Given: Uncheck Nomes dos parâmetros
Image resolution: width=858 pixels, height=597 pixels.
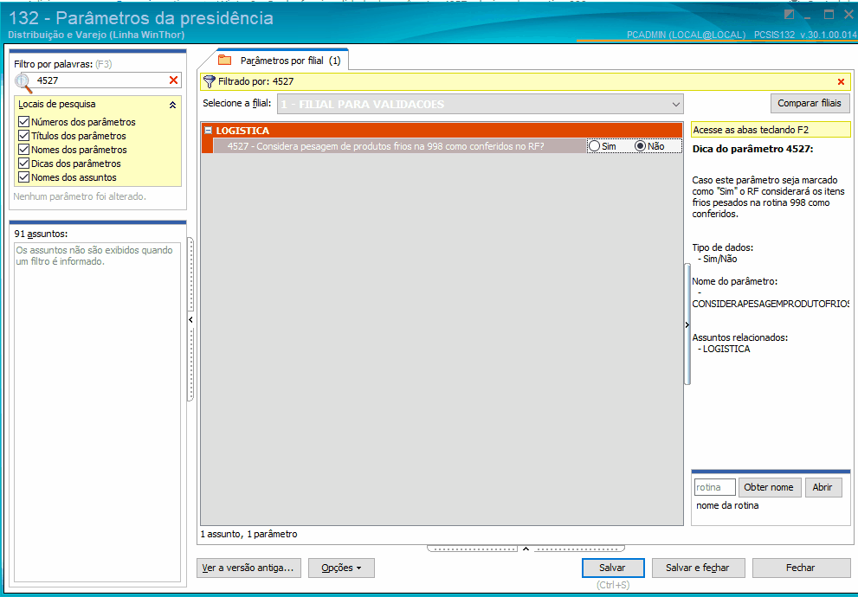Looking at the screenshot, I should [23, 149].
